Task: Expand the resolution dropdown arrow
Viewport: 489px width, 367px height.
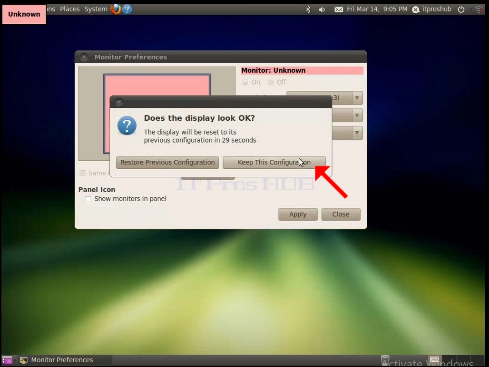Action: pos(357,98)
